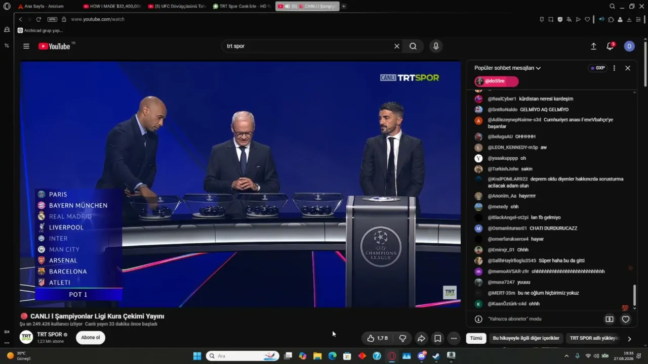This screenshot has width=648, height=364.
Task: Close the live chat panel
Action: pyautogui.click(x=628, y=68)
